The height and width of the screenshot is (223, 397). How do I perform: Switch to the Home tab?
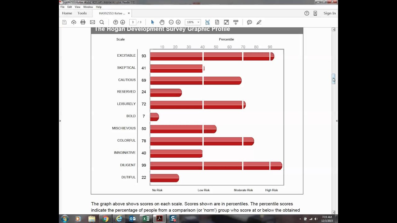coord(67,13)
